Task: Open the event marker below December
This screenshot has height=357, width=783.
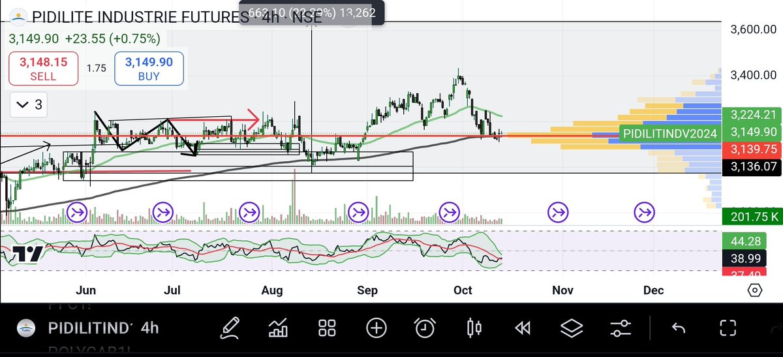Action: 645,212
